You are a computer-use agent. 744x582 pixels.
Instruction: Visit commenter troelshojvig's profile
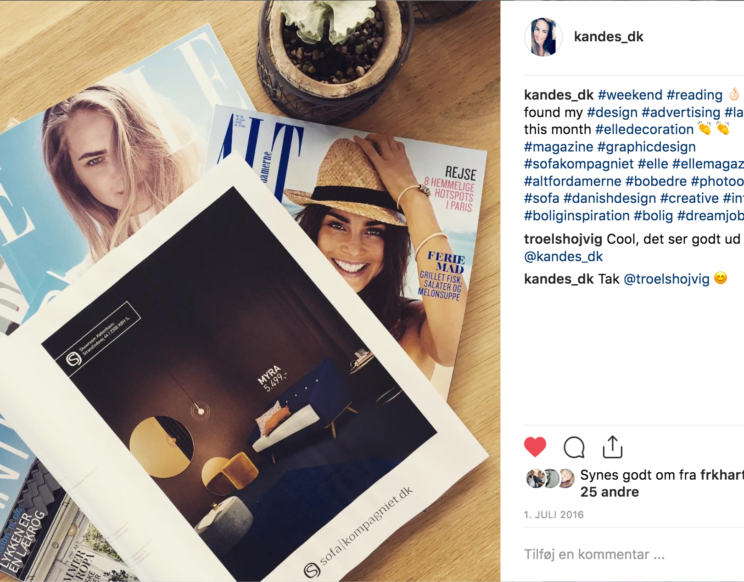coord(563,239)
